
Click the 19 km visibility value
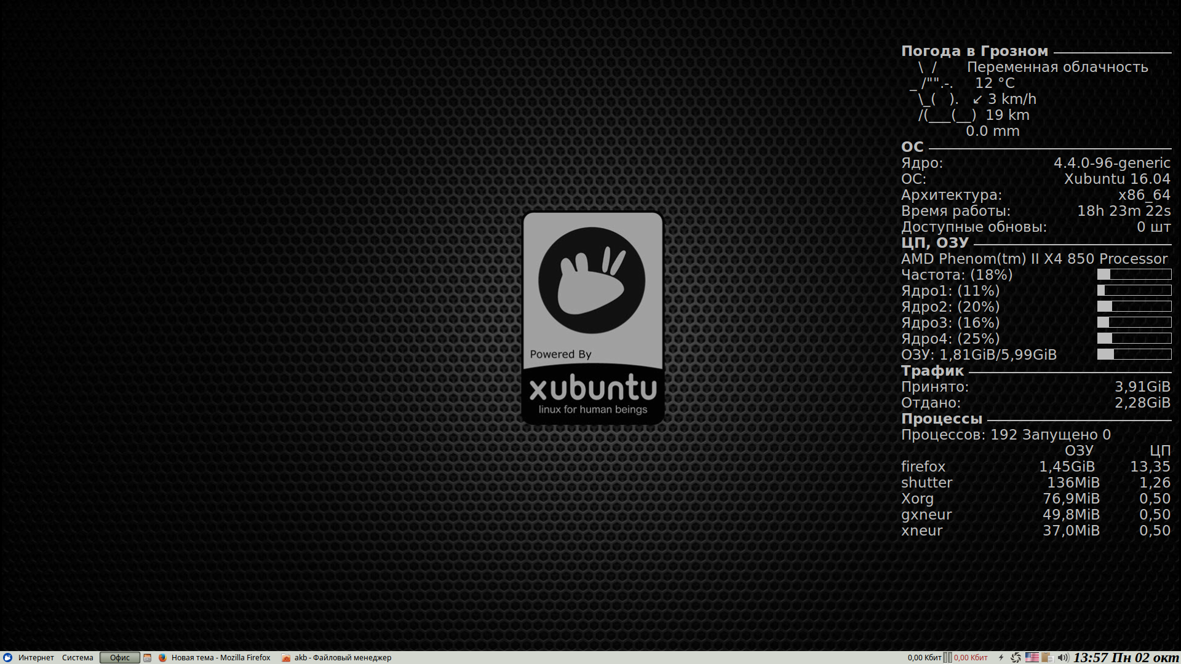tap(1008, 115)
